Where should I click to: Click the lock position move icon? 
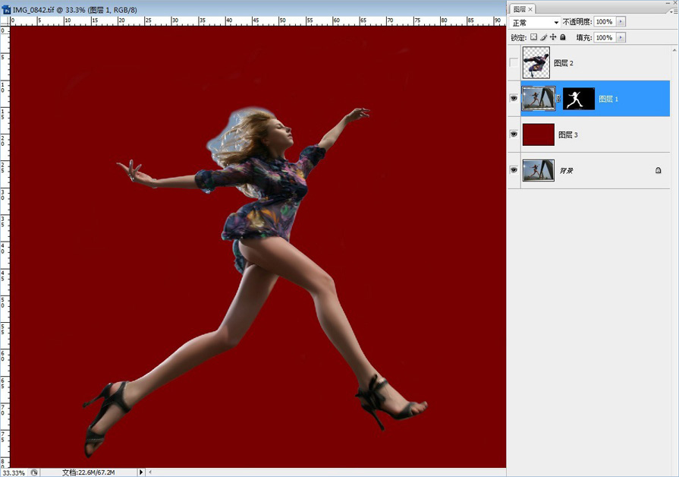(553, 37)
